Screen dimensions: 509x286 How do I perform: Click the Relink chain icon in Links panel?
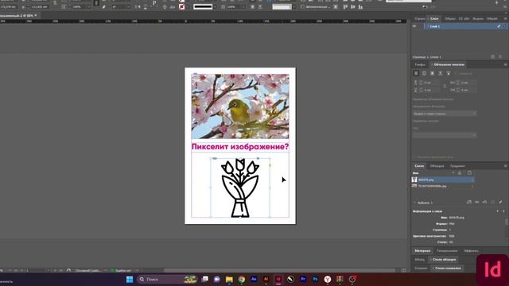tap(477, 202)
